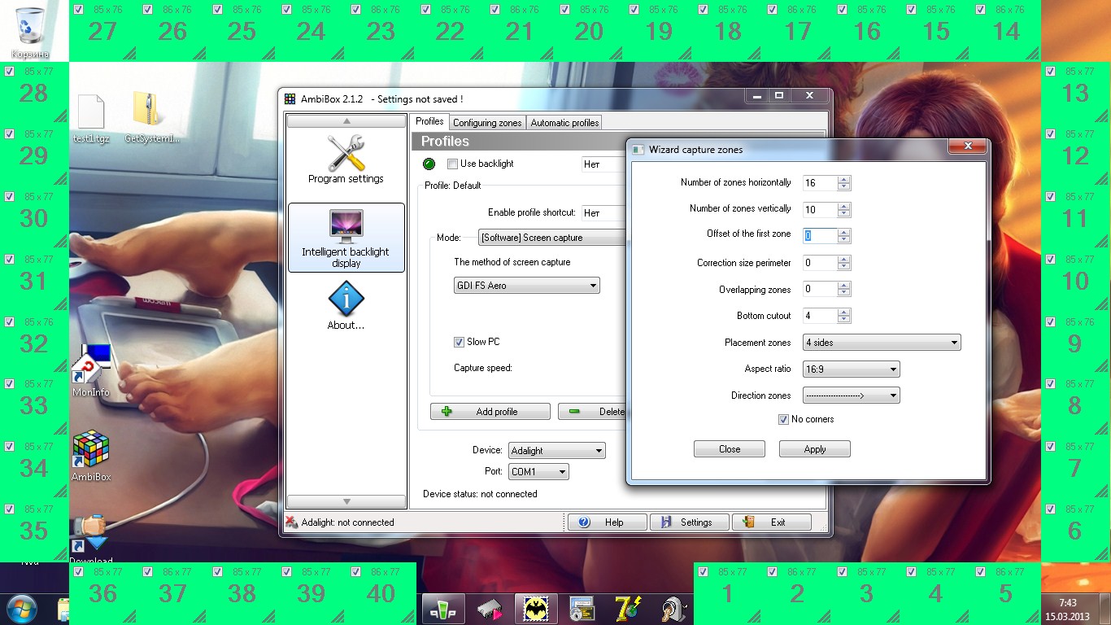
Task: Uncheck zone 1 checkbox
Action: pos(703,572)
